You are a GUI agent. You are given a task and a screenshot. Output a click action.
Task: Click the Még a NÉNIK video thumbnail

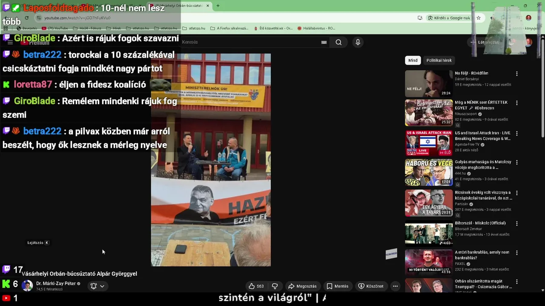coord(429,113)
